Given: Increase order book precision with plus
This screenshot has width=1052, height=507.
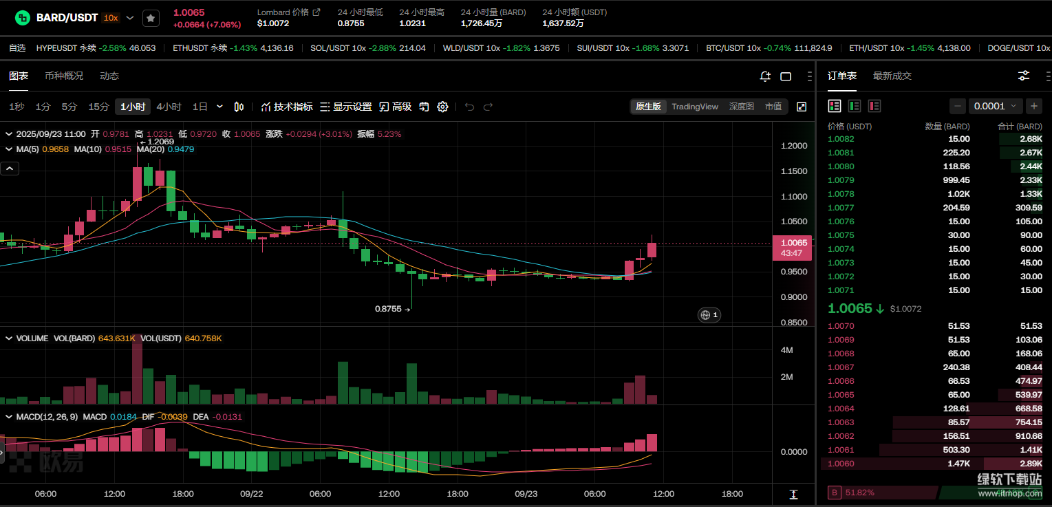Looking at the screenshot, I should [x=1033, y=106].
